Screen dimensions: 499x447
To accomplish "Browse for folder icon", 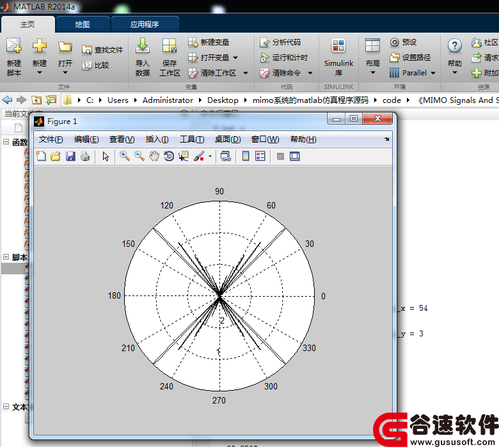I will tap(51, 100).
